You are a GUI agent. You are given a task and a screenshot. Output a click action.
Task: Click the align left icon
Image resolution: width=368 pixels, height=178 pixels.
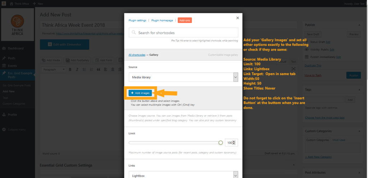(106, 70)
